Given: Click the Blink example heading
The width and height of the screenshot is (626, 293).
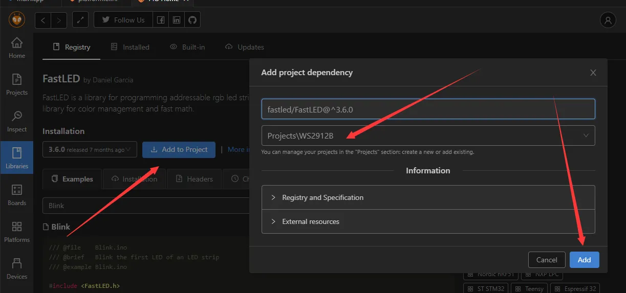Looking at the screenshot, I should tap(56, 227).
